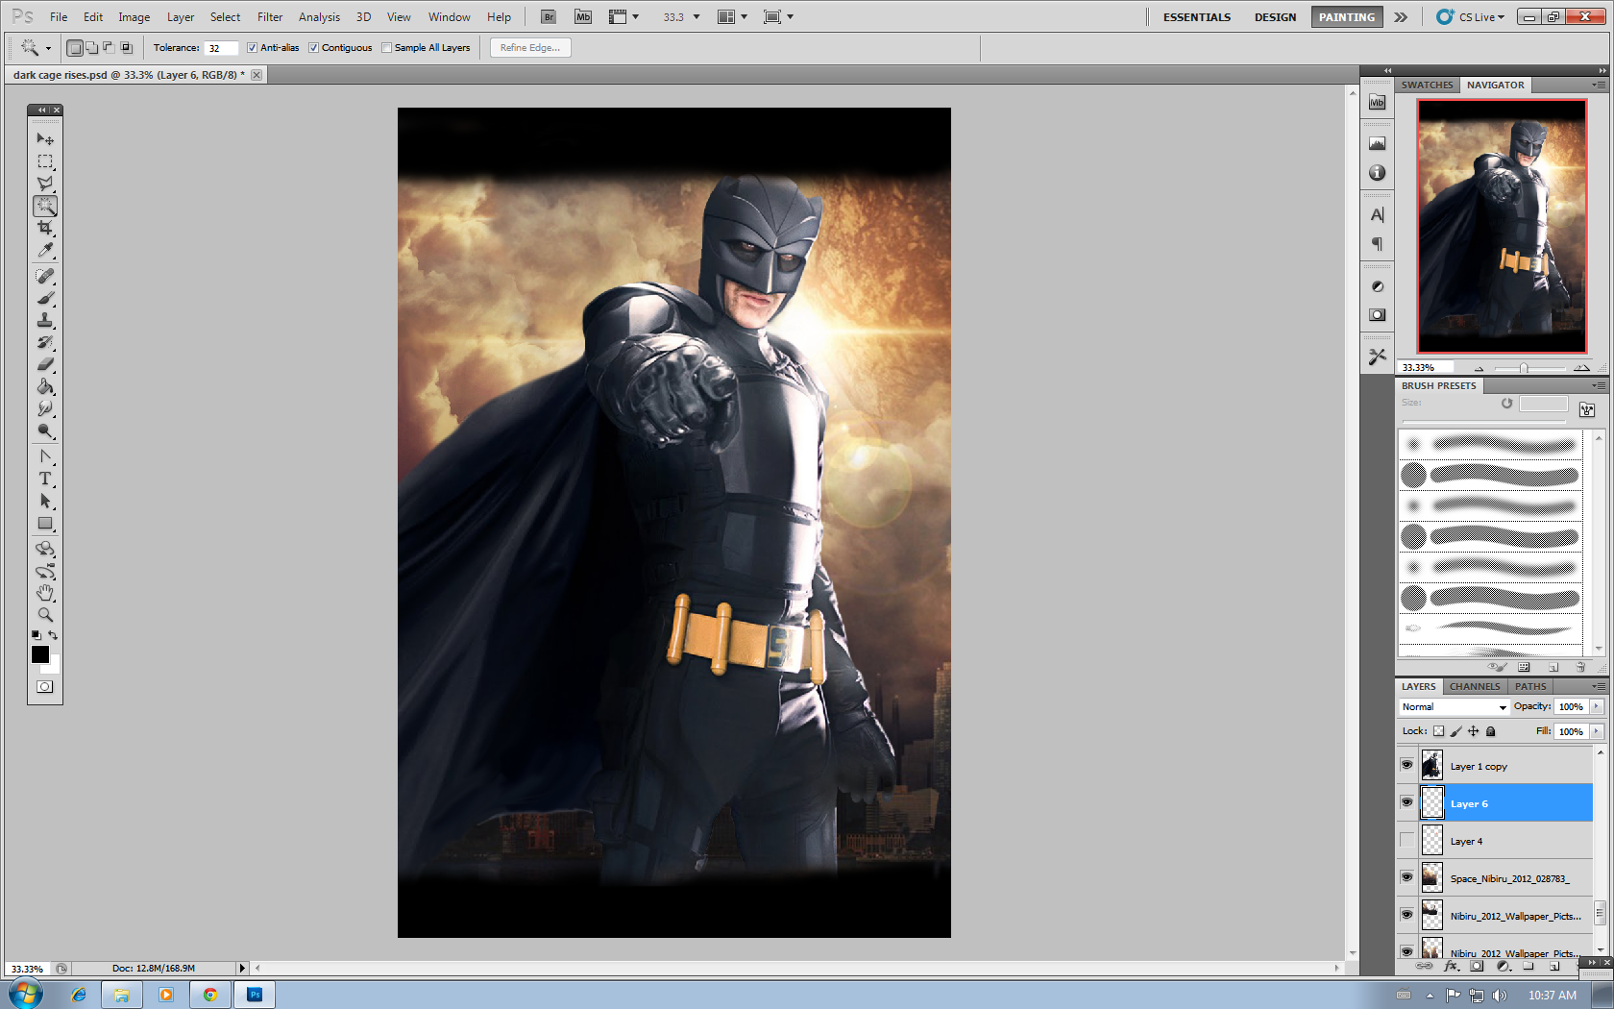Click the Refine Edge button
The width and height of the screenshot is (1614, 1009).
pos(529,47)
